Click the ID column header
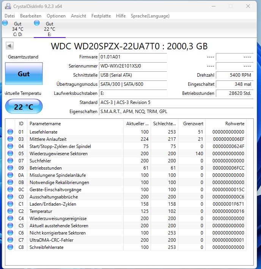The image size is (261, 269). pos(21,124)
